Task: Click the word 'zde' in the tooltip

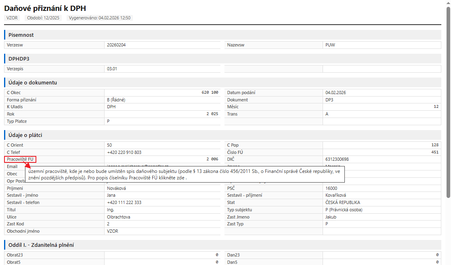Action: pos(181,178)
